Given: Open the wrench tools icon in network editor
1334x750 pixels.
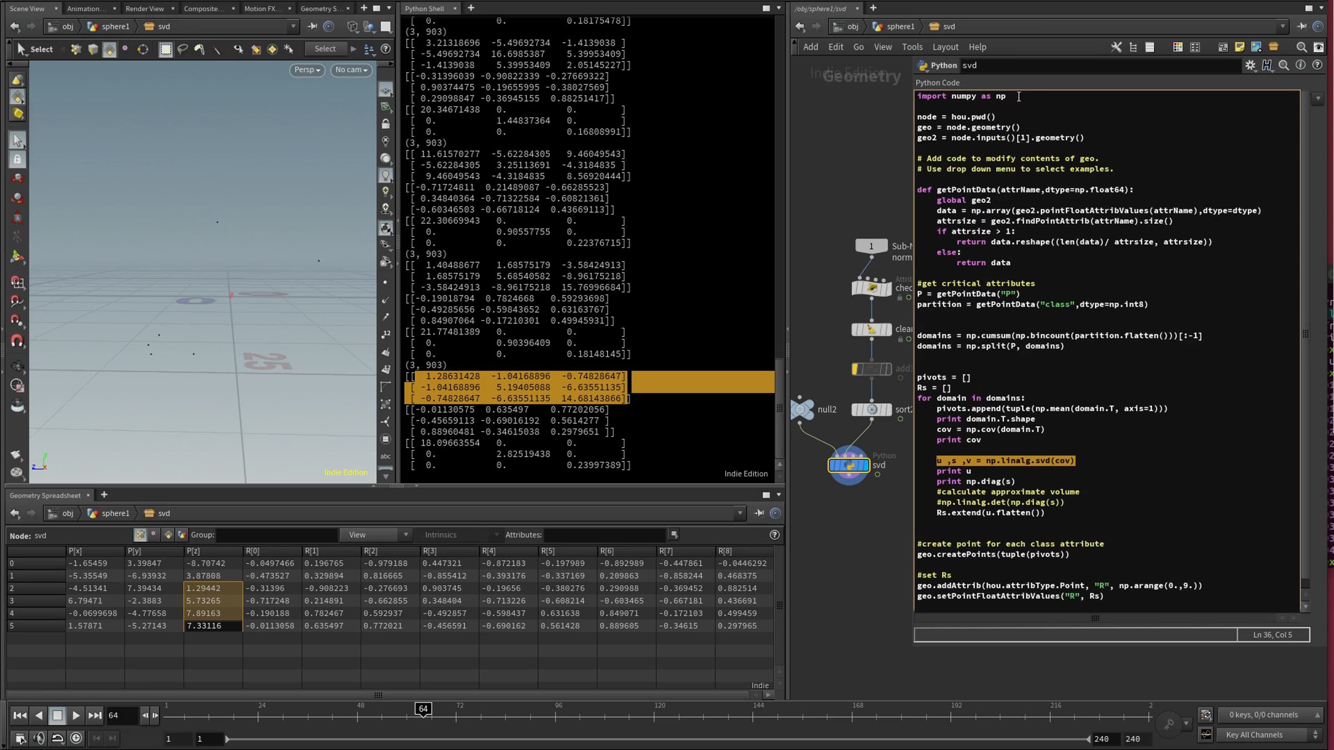Looking at the screenshot, I should pos(1116,47).
